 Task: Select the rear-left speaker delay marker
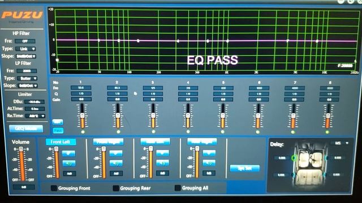293,175
